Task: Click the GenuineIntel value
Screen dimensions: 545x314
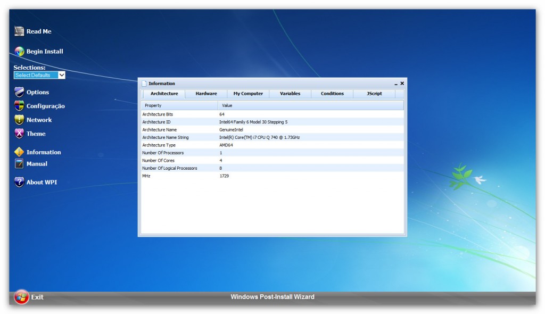Action: tap(231, 130)
